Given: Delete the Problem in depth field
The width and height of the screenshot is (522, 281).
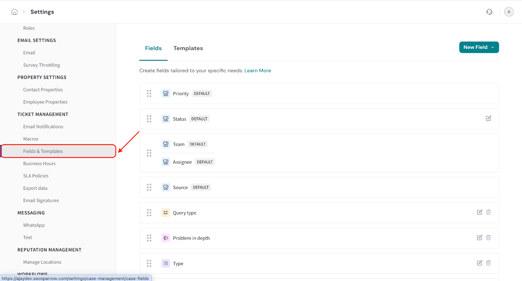Looking at the screenshot, I should (488, 238).
